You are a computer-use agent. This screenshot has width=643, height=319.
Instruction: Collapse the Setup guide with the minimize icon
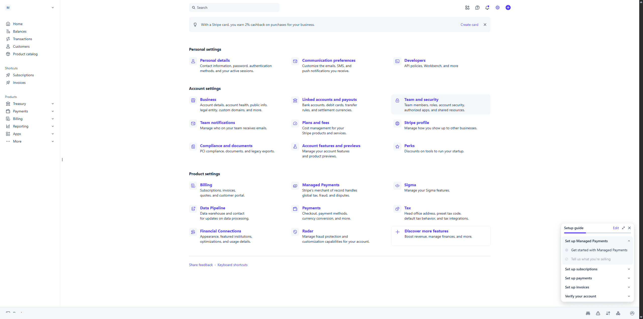[623, 228]
